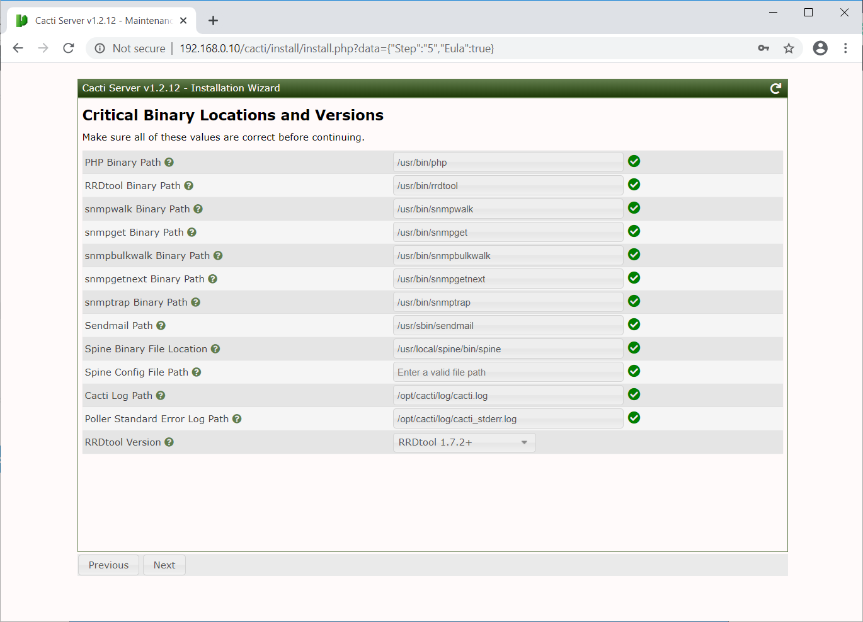Click green checkmark for Cacti Log Path
The width and height of the screenshot is (863, 622).
tap(634, 395)
